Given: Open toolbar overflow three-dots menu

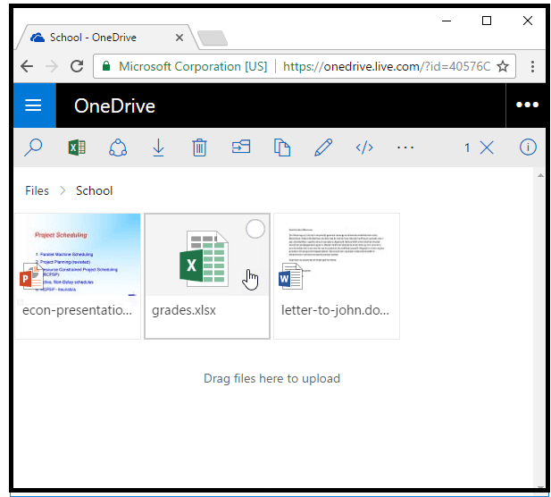Looking at the screenshot, I should click(405, 147).
